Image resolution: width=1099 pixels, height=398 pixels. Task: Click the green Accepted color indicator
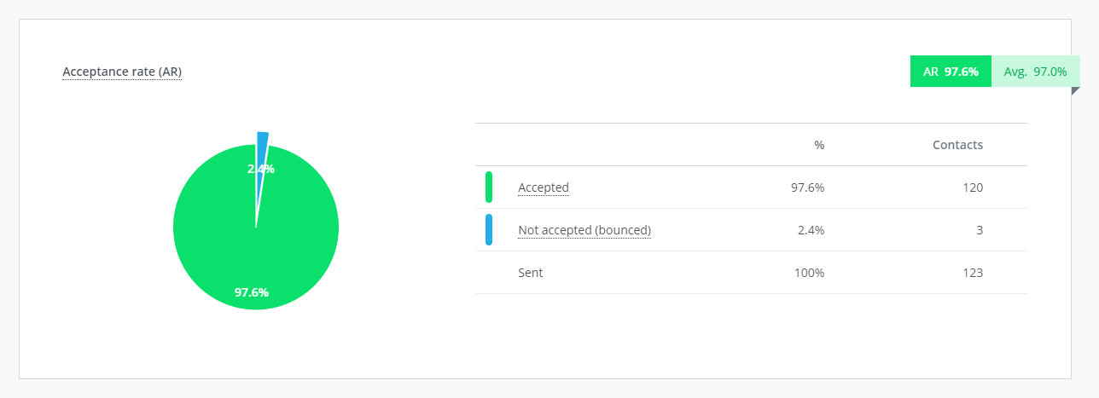click(489, 187)
